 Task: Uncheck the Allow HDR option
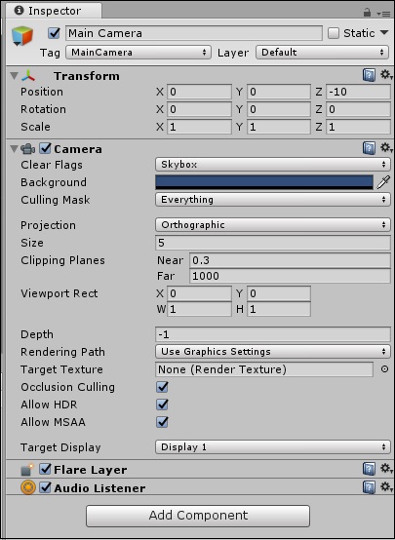pyautogui.click(x=162, y=405)
